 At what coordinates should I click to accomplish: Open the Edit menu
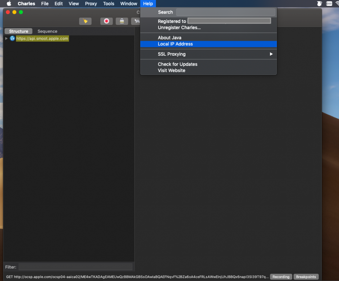click(59, 3)
